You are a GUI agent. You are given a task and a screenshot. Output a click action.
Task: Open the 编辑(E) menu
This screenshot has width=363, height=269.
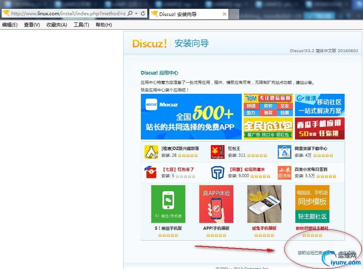[x=10, y=24]
